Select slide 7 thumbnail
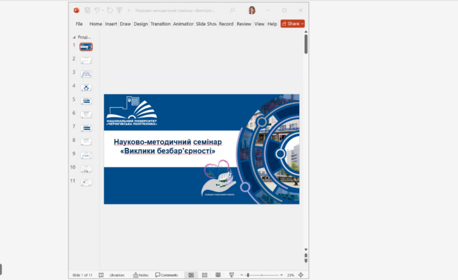The height and width of the screenshot is (280, 458). pyautogui.click(x=86, y=128)
